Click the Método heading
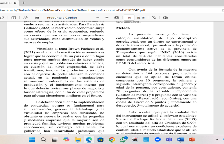The image size is (224, 144). (123, 28)
